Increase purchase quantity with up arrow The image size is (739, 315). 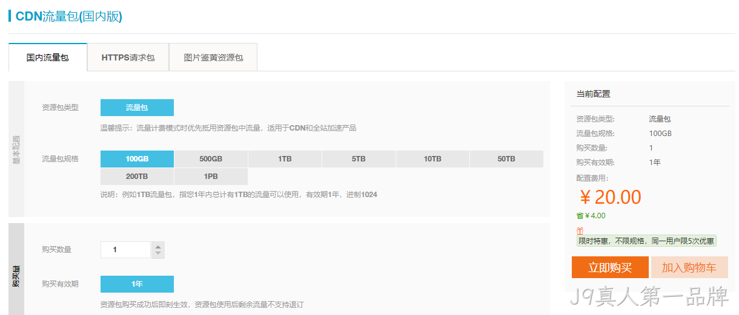[x=158, y=246]
